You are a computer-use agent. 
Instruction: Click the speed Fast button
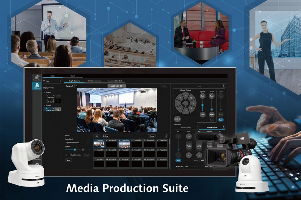203,96
